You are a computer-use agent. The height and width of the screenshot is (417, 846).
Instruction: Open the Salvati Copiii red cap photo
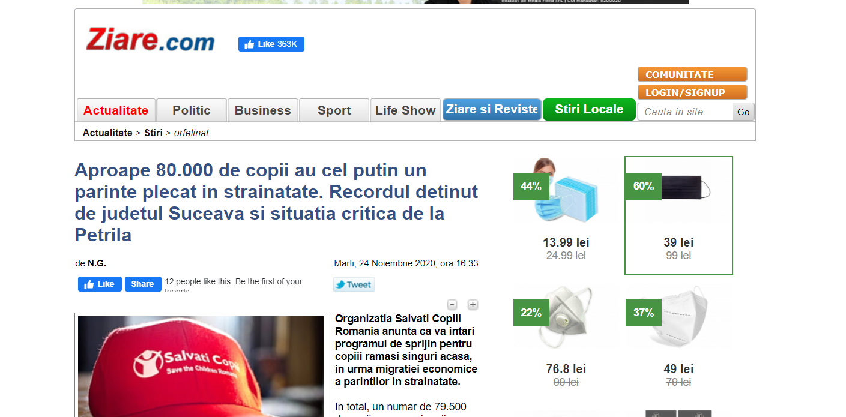pos(201,366)
